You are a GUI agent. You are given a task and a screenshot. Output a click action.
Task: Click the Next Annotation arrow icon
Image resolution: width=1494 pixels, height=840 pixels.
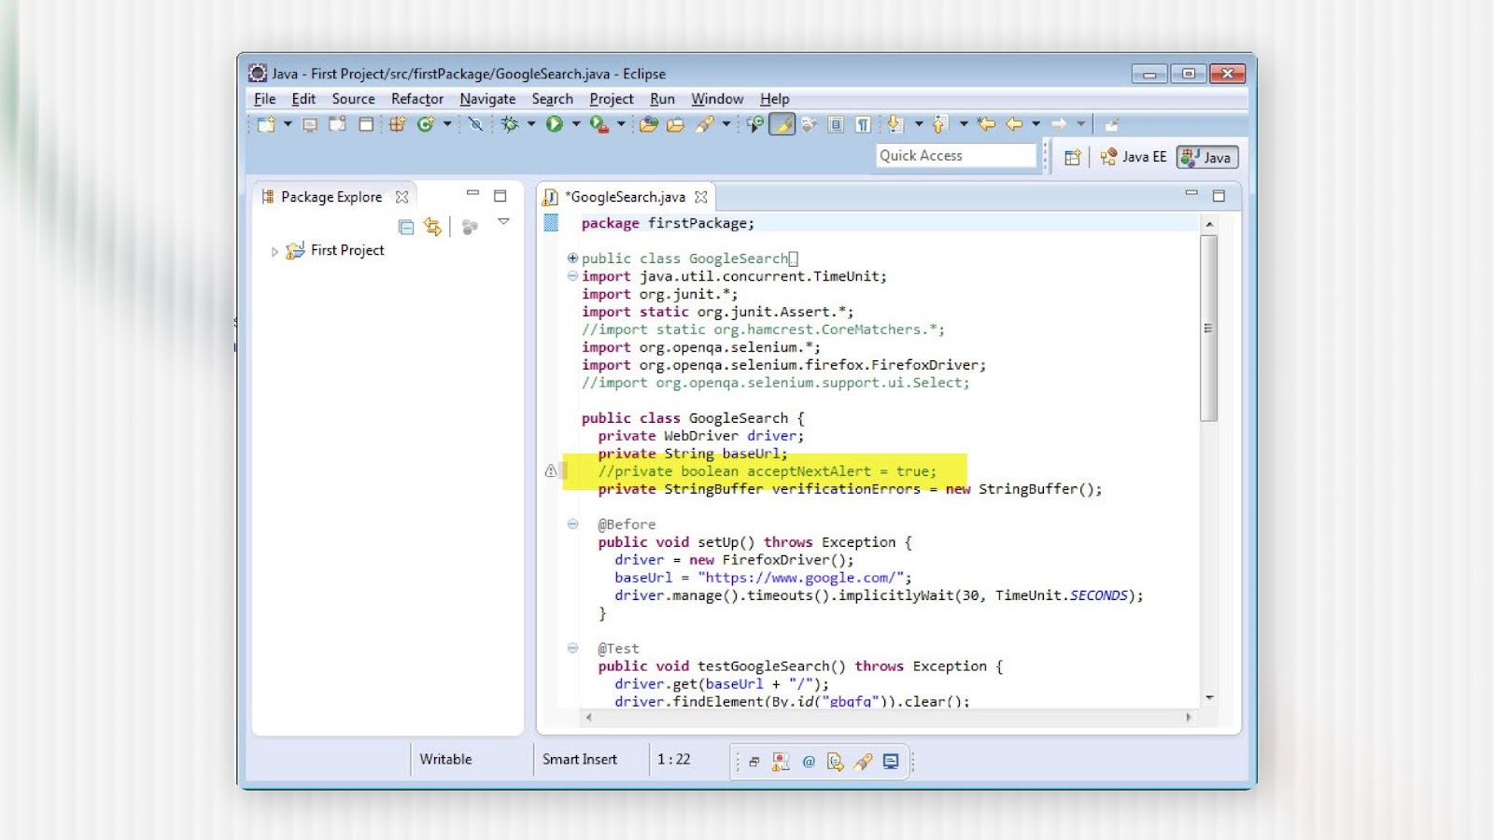[895, 124]
